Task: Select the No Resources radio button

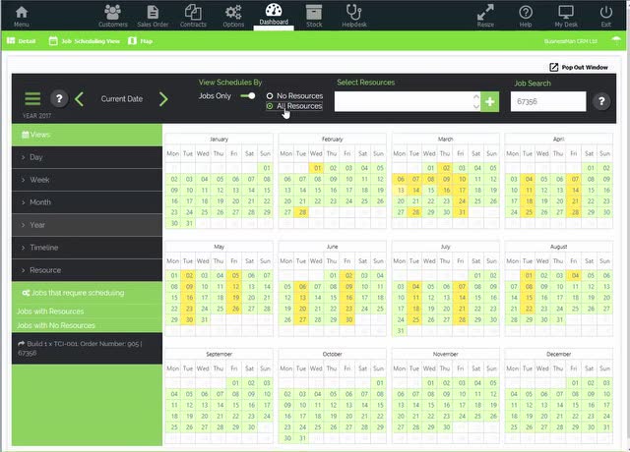Action: [270, 96]
